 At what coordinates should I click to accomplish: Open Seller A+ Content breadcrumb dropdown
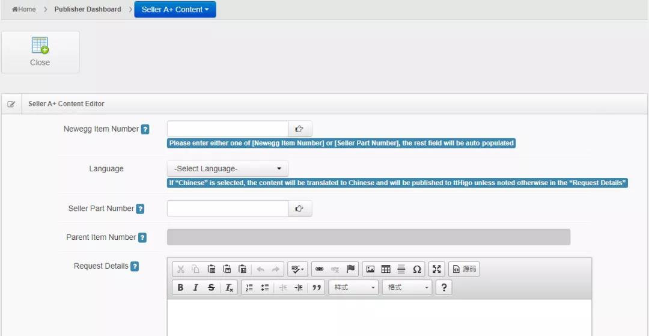click(175, 9)
